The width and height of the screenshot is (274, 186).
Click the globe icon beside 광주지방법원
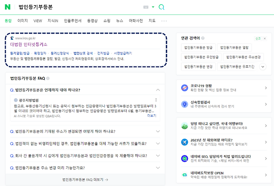point(16,100)
